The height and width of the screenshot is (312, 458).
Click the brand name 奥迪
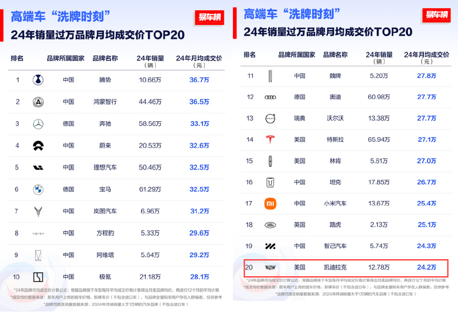pos(335,97)
